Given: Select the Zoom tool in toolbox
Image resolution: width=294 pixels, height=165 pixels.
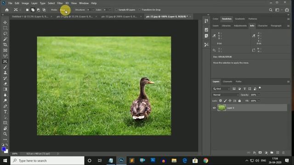Looking at the screenshot, I should click(x=5, y=134).
